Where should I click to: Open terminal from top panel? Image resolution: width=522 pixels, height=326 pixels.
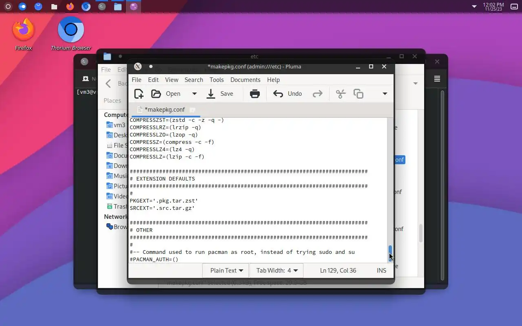[102, 7]
